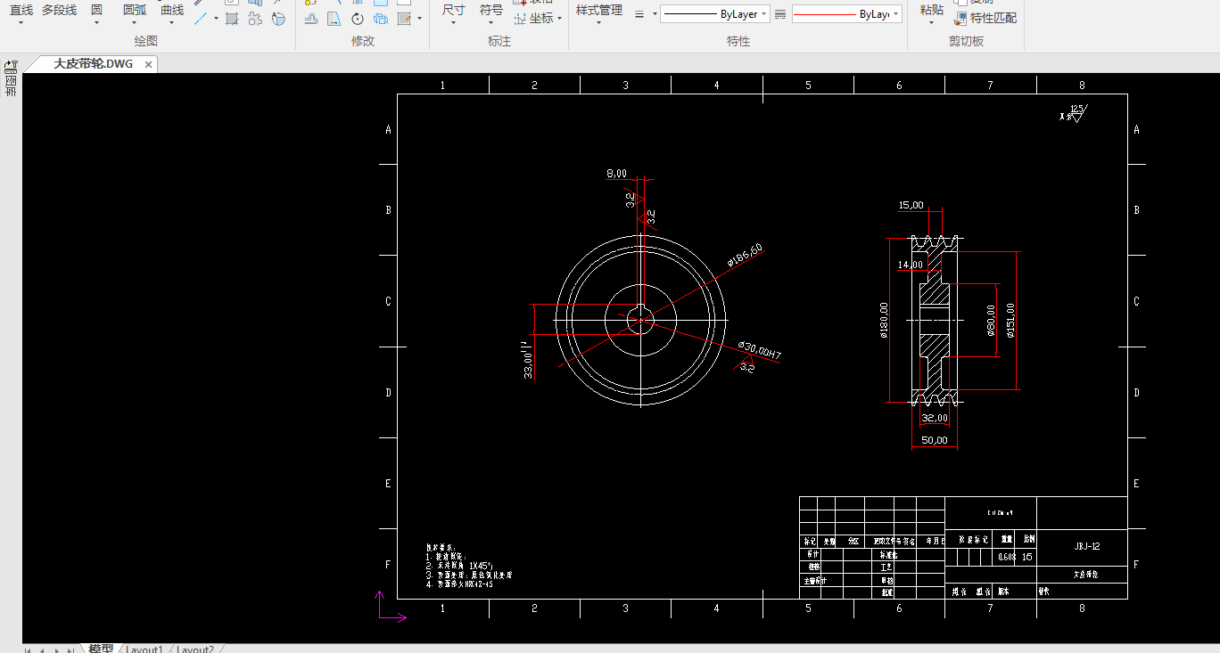The height and width of the screenshot is (653, 1220).
Task: Click the scale page icon in 修改 panel
Action: (334, 19)
